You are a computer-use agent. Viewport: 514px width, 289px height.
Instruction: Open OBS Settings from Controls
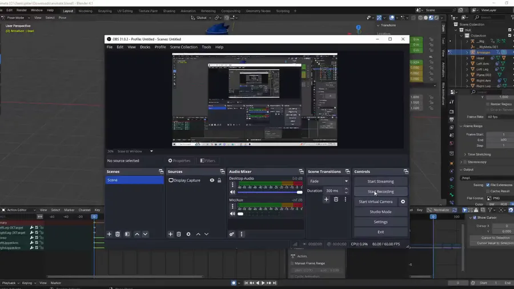point(380,222)
